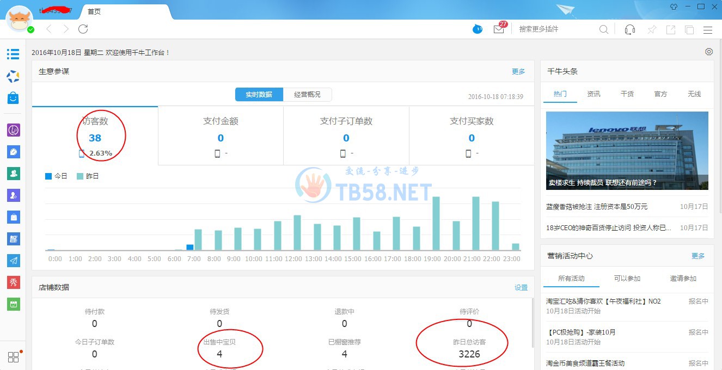Switch to 资讯 tab in 千牛头条
Screen dimensions: 722x370
593,94
